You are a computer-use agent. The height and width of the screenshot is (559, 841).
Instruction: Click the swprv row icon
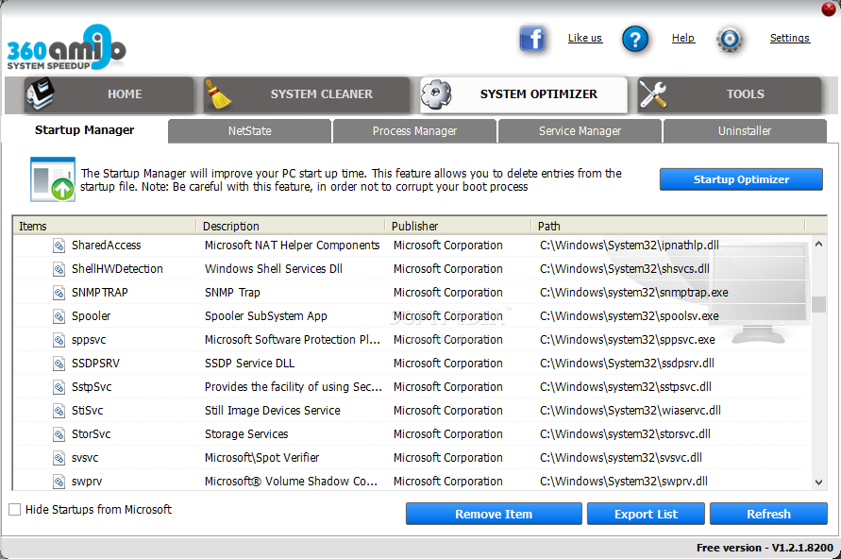coord(59,482)
